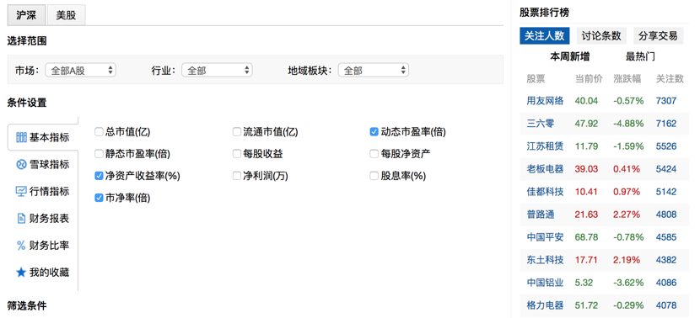Open 我的收藏 star icon
Screen dimensions: 700x318
coord(21,273)
